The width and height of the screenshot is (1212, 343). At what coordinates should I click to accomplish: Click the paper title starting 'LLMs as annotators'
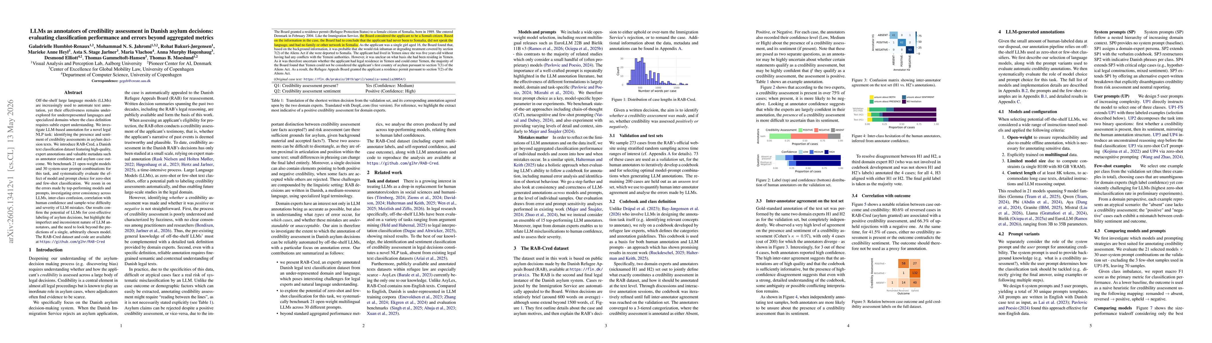coord(121,34)
